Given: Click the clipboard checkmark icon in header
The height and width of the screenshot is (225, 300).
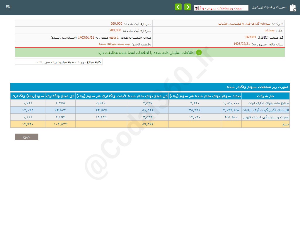Looking at the screenshot, I should 293,8.
